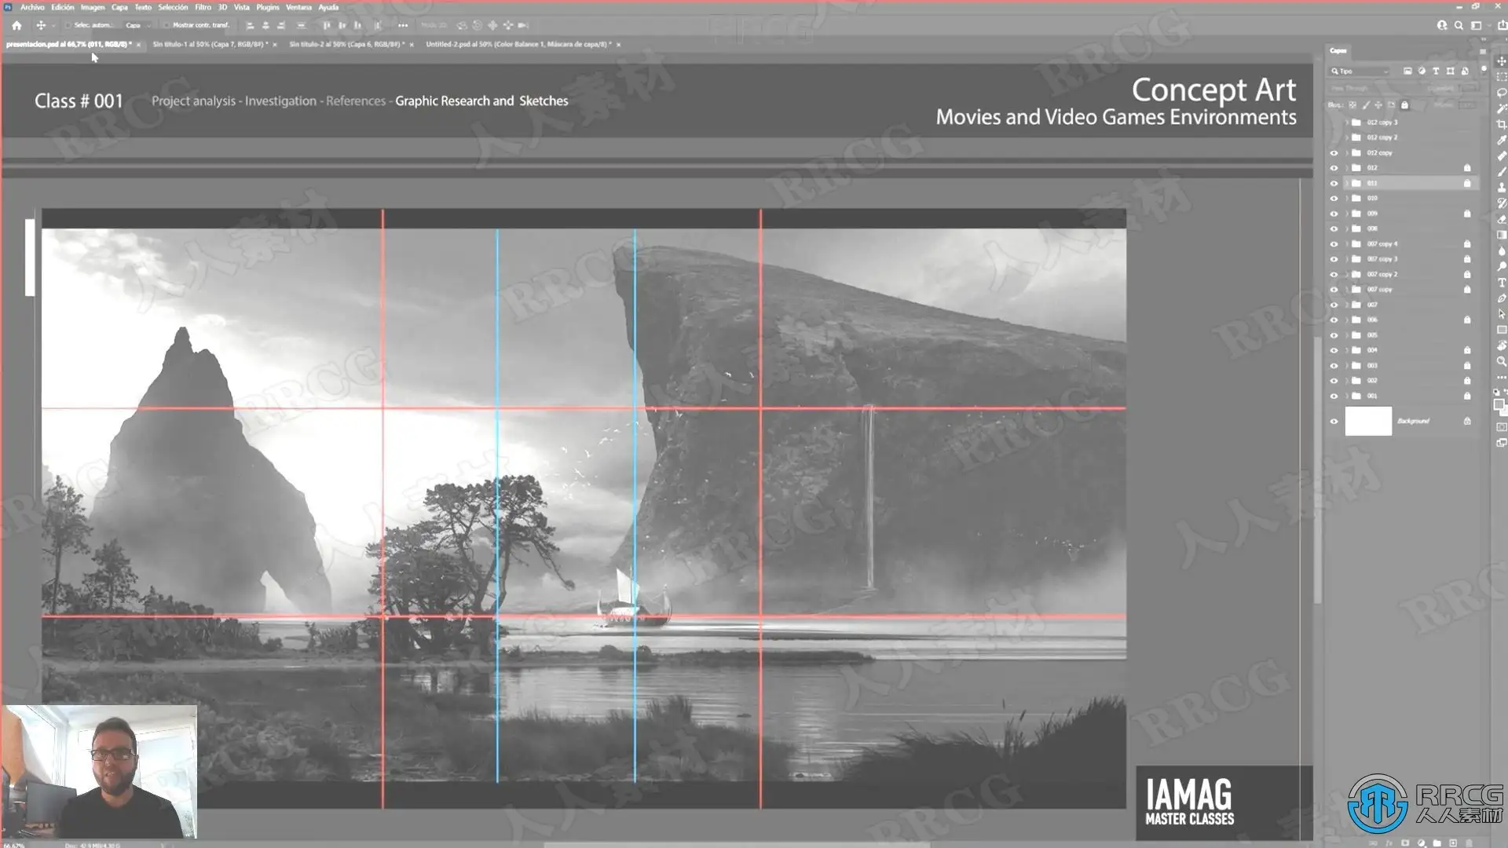Select the Rectangular Marquee tool
The image size is (1508, 848).
click(1502, 77)
